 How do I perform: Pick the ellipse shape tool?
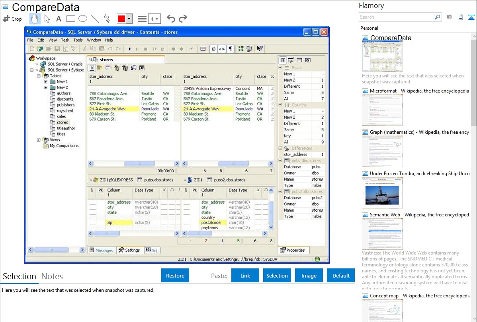pyautogui.click(x=82, y=19)
